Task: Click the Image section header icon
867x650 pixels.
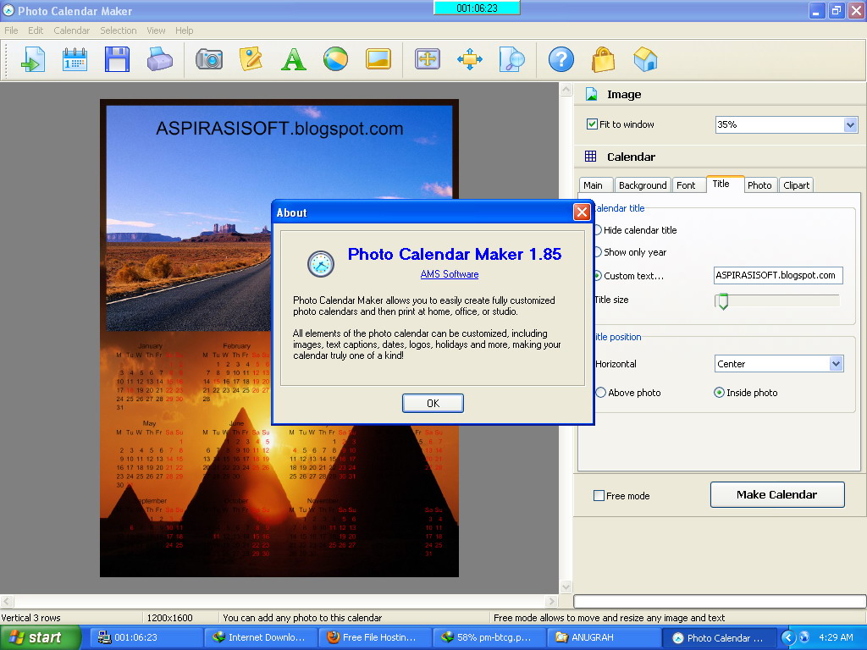Action: [591, 95]
